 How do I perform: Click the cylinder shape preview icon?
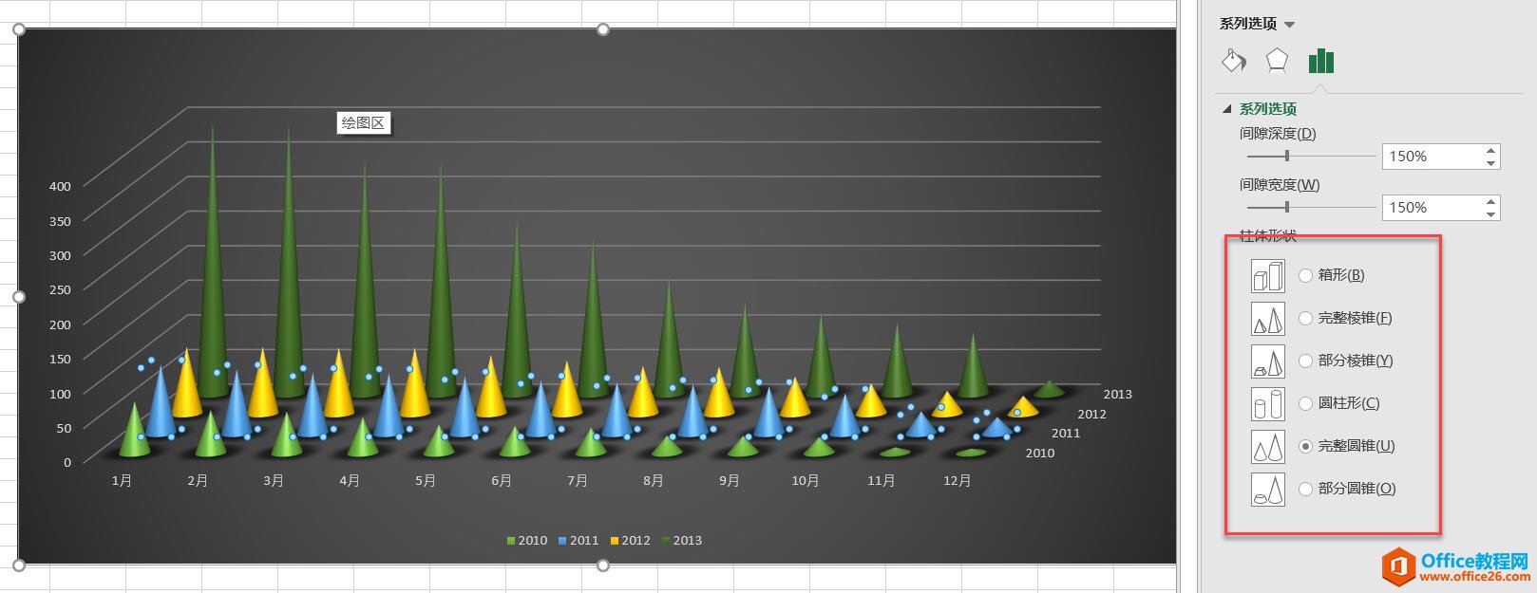pos(1267,404)
